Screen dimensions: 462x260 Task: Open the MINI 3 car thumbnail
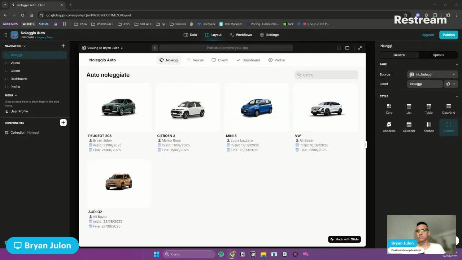click(x=257, y=107)
